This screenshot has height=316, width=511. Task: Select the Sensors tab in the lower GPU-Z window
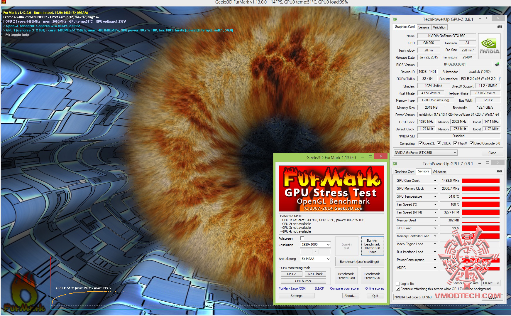423,171
